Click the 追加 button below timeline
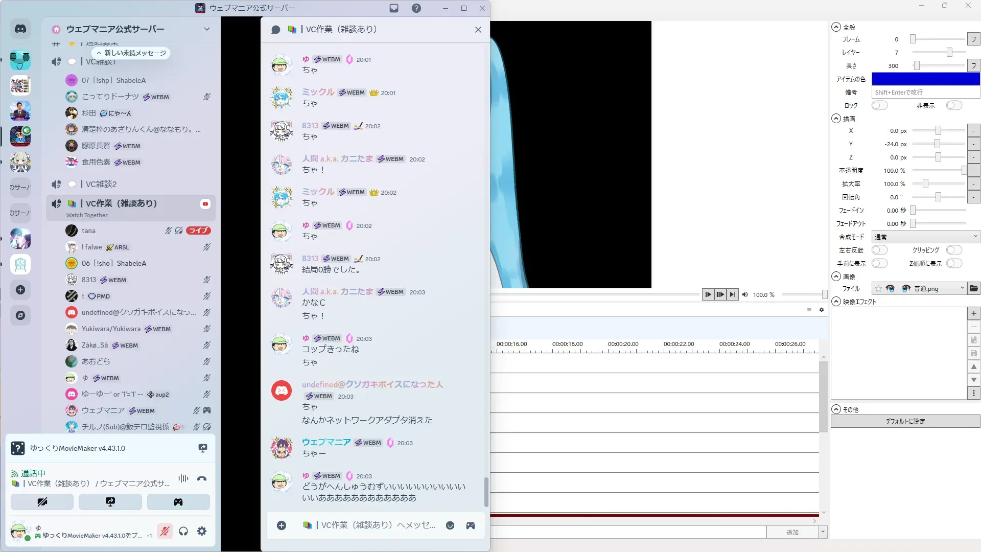Viewport: 981px width, 552px height. [x=792, y=532]
